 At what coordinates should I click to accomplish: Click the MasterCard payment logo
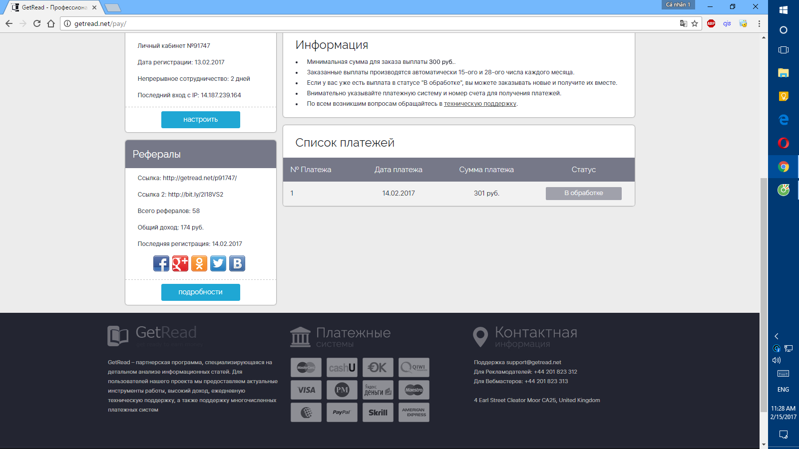[306, 368]
